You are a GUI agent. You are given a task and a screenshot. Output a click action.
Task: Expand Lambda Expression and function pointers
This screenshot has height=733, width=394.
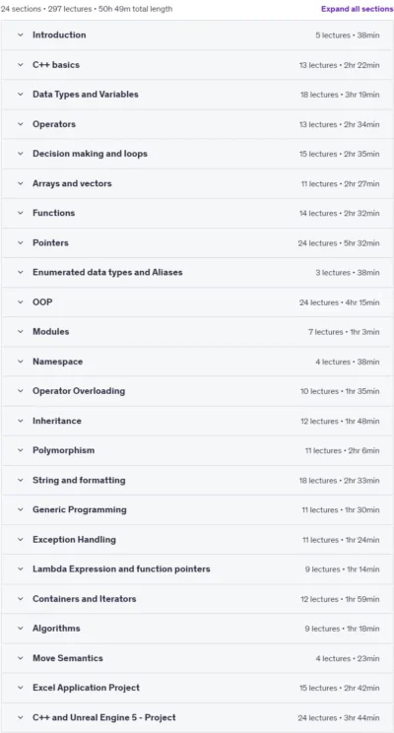point(197,569)
